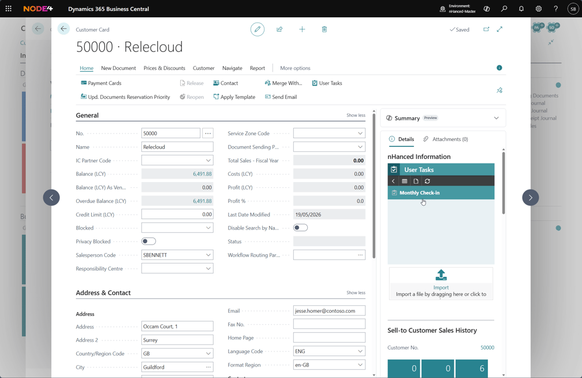This screenshot has height=378, width=582.
Task: Create a new record with plus icon
Action: [x=302, y=29]
